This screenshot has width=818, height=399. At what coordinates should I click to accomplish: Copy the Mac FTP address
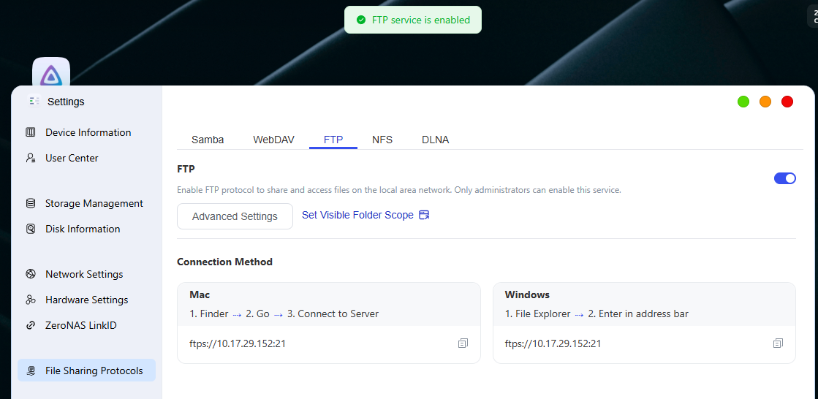pos(463,343)
